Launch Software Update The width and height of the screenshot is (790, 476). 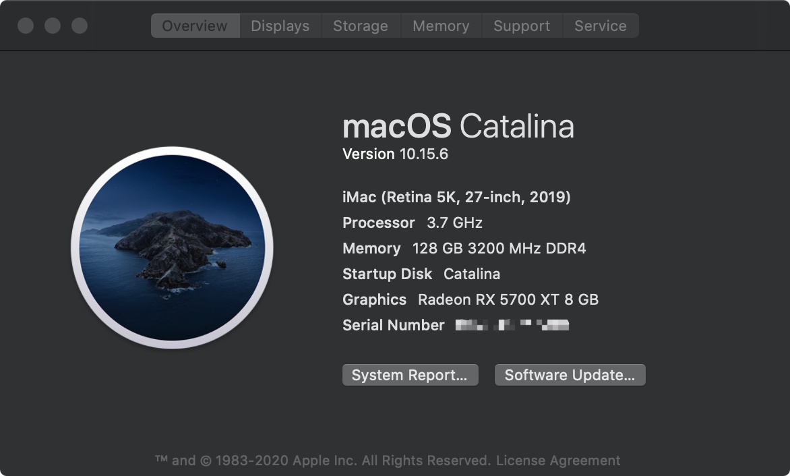point(570,375)
